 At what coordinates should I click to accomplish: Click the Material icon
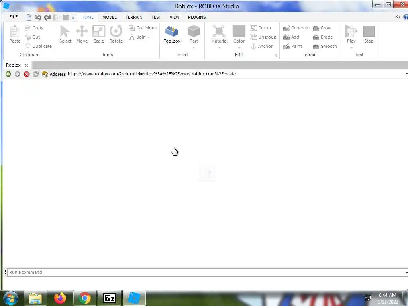219,31
